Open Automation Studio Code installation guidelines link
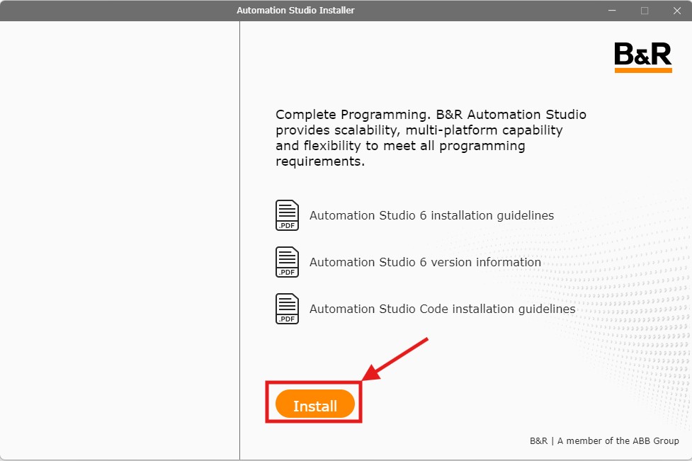692x461 pixels. pyautogui.click(x=442, y=309)
